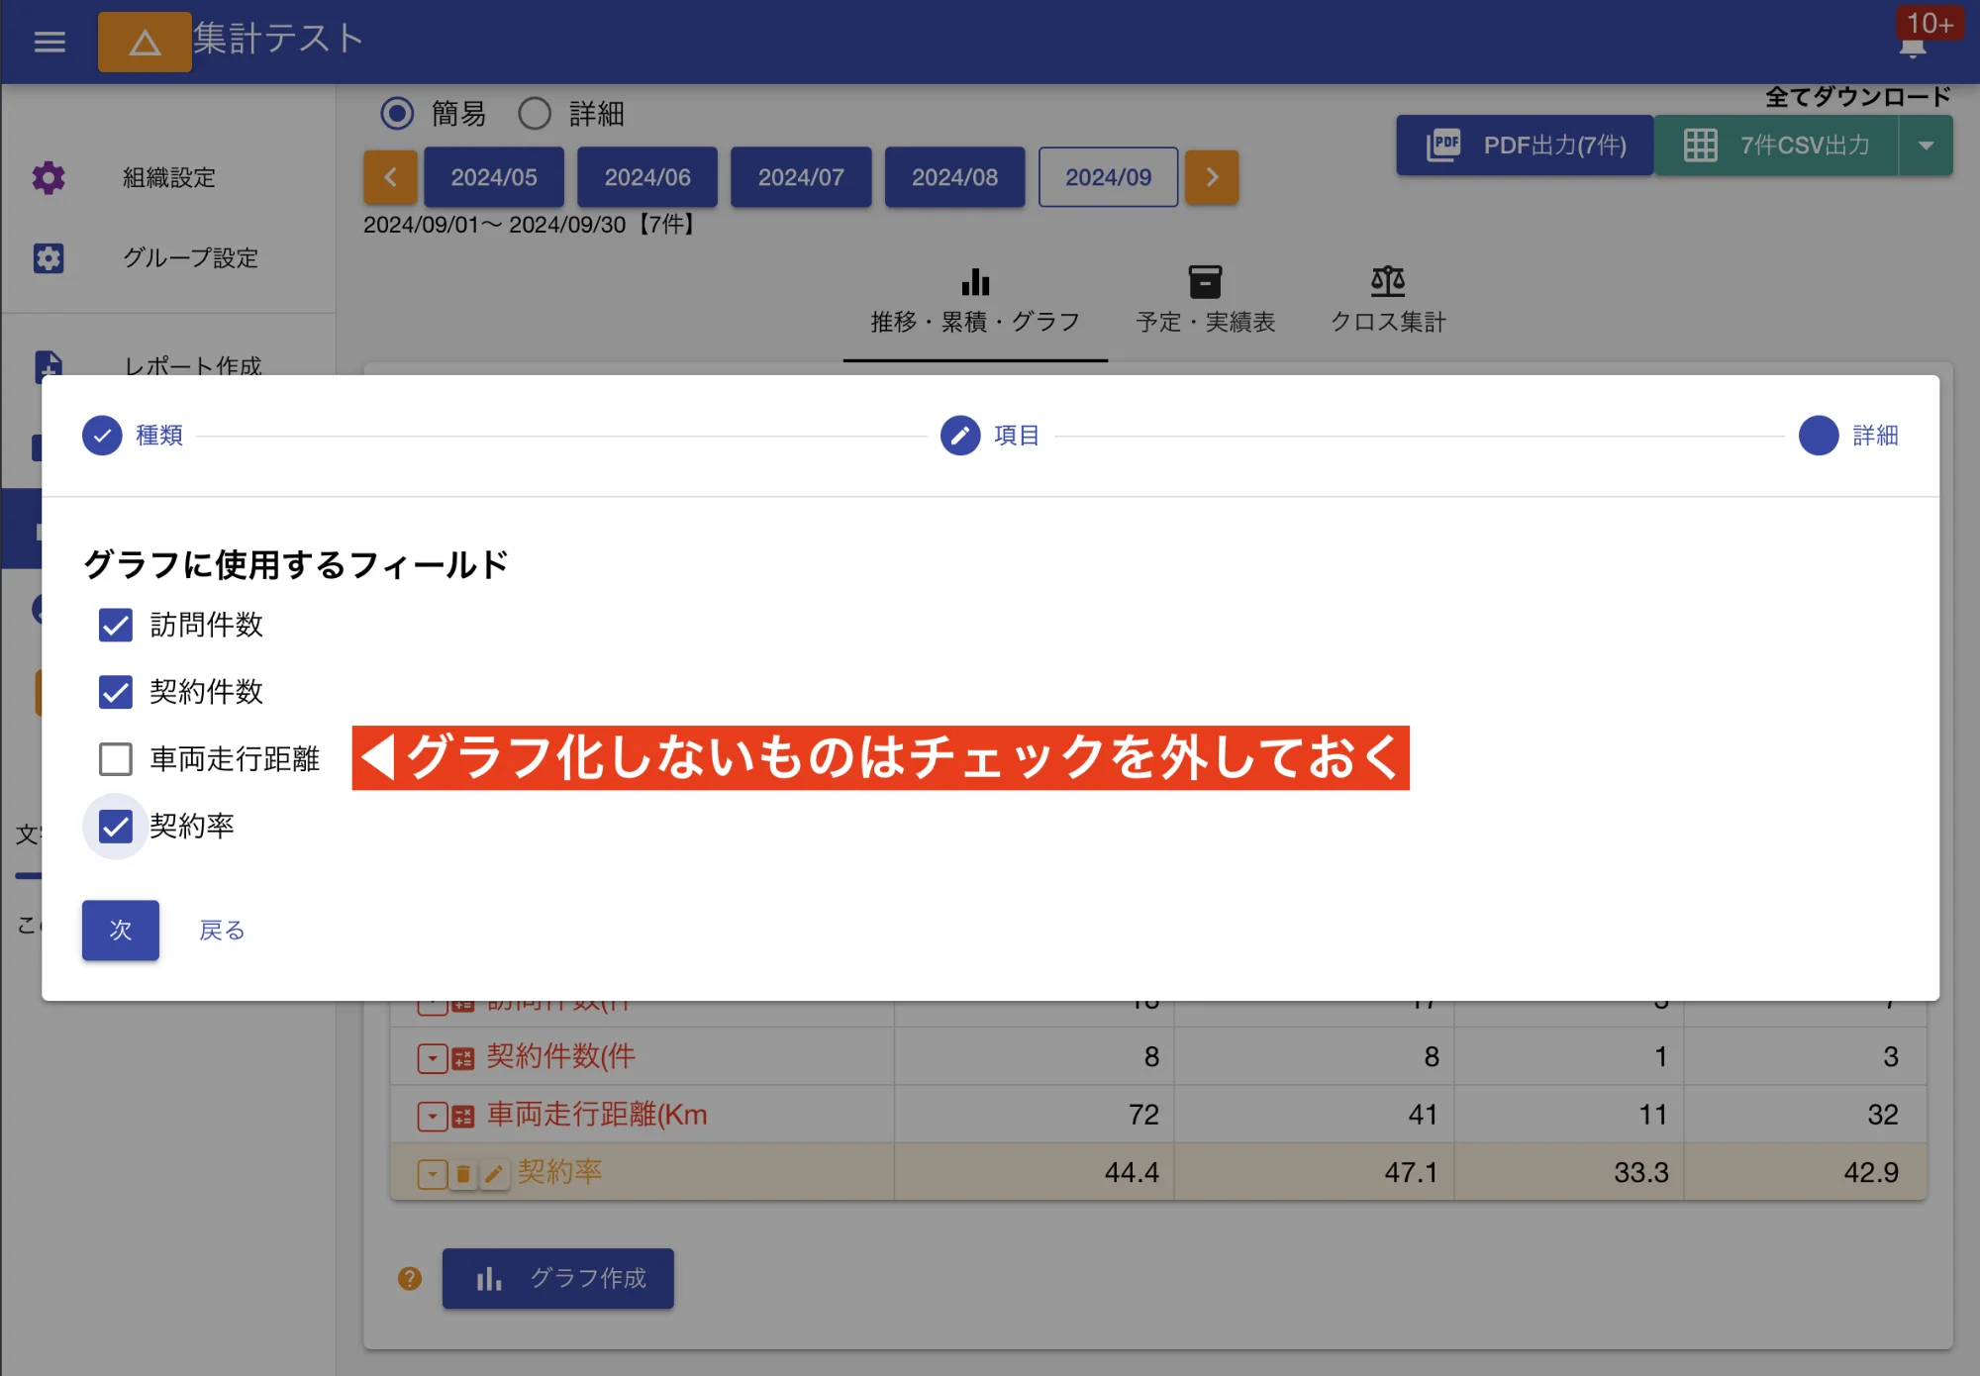The width and height of the screenshot is (1980, 1376).
Task: Click the 次 button in the dialog
Action: [x=120, y=931]
